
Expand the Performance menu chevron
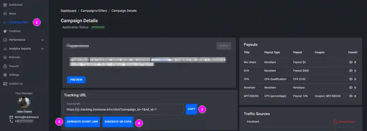(x=42, y=40)
